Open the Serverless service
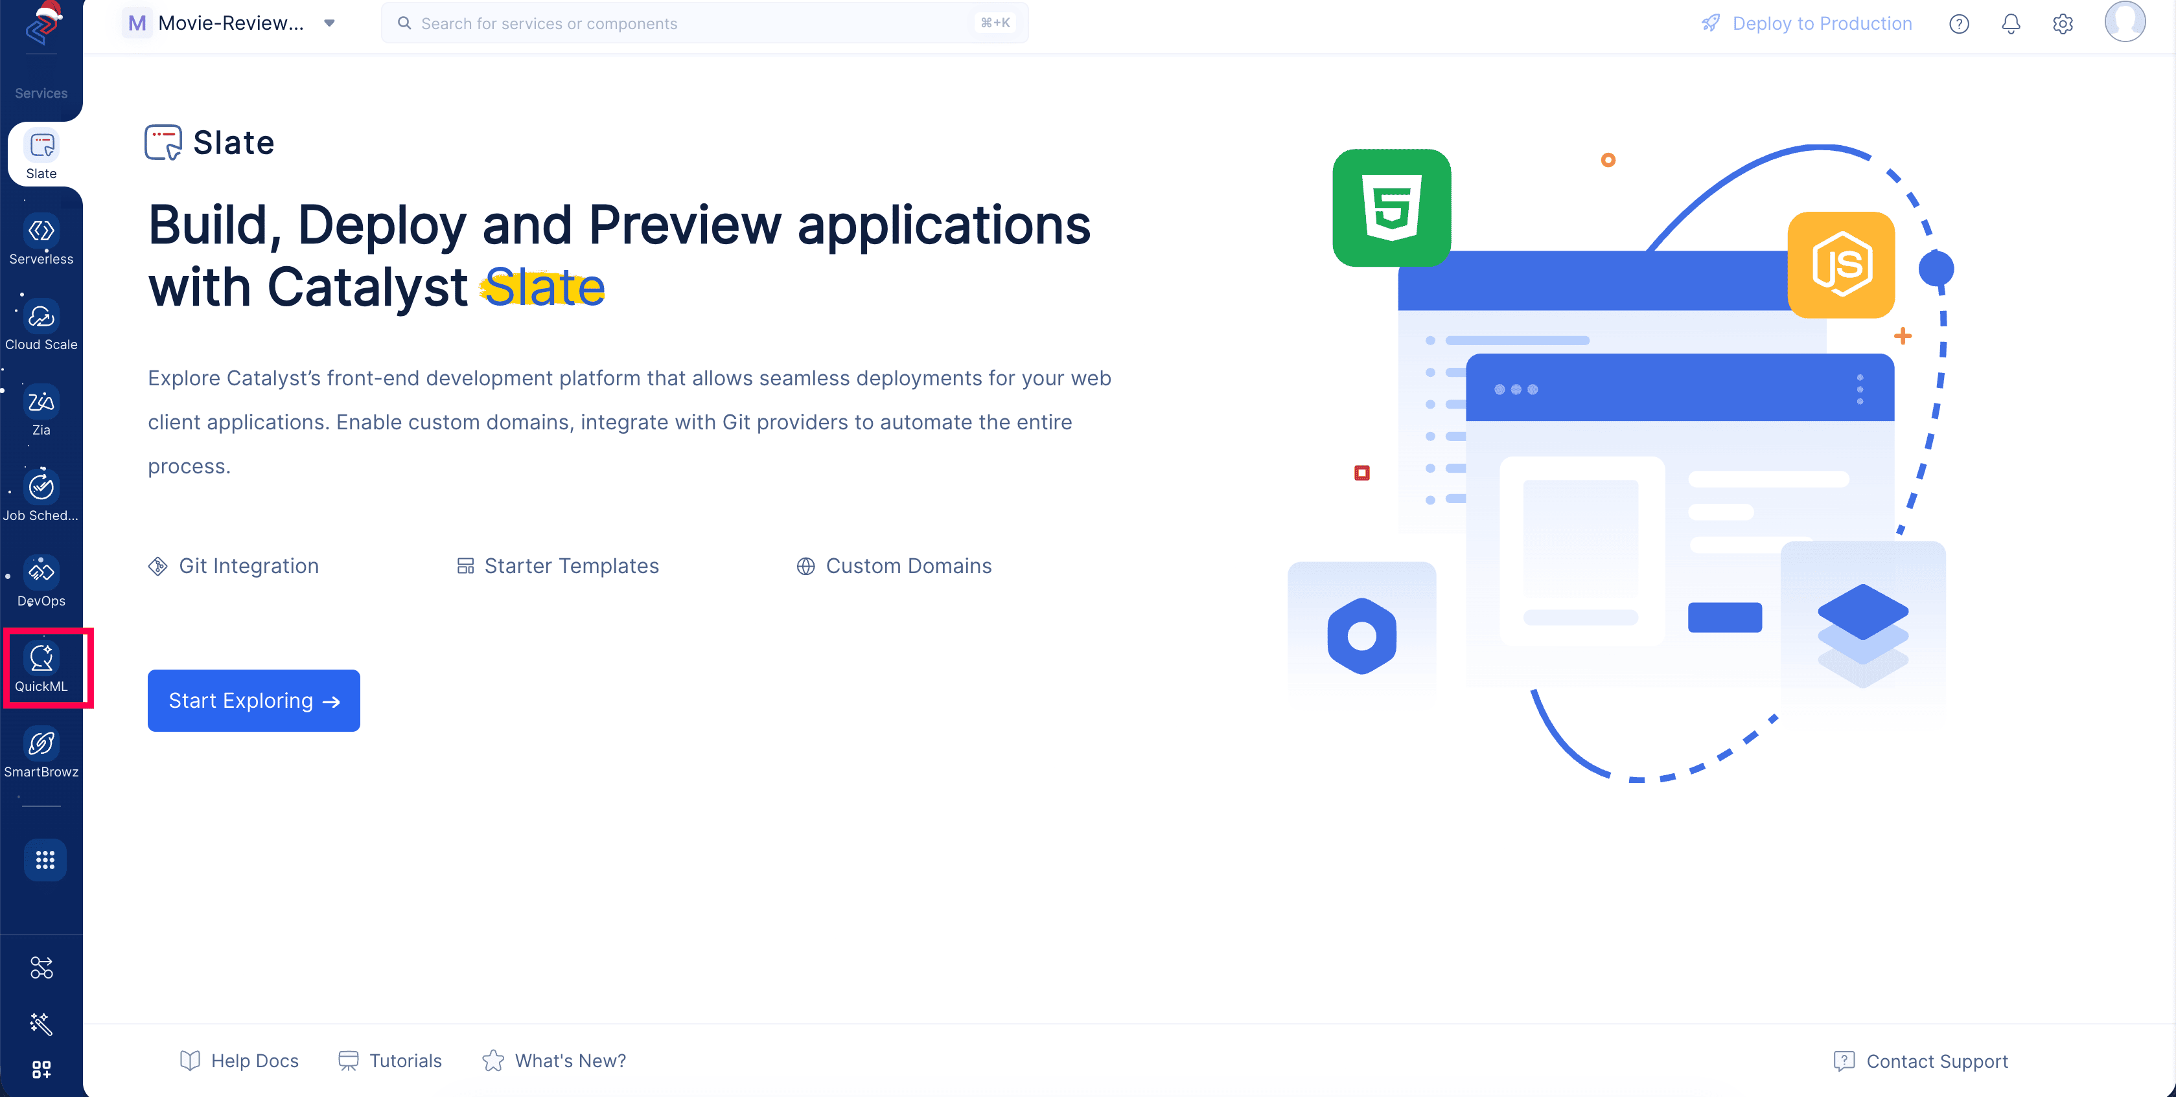 pyautogui.click(x=41, y=240)
